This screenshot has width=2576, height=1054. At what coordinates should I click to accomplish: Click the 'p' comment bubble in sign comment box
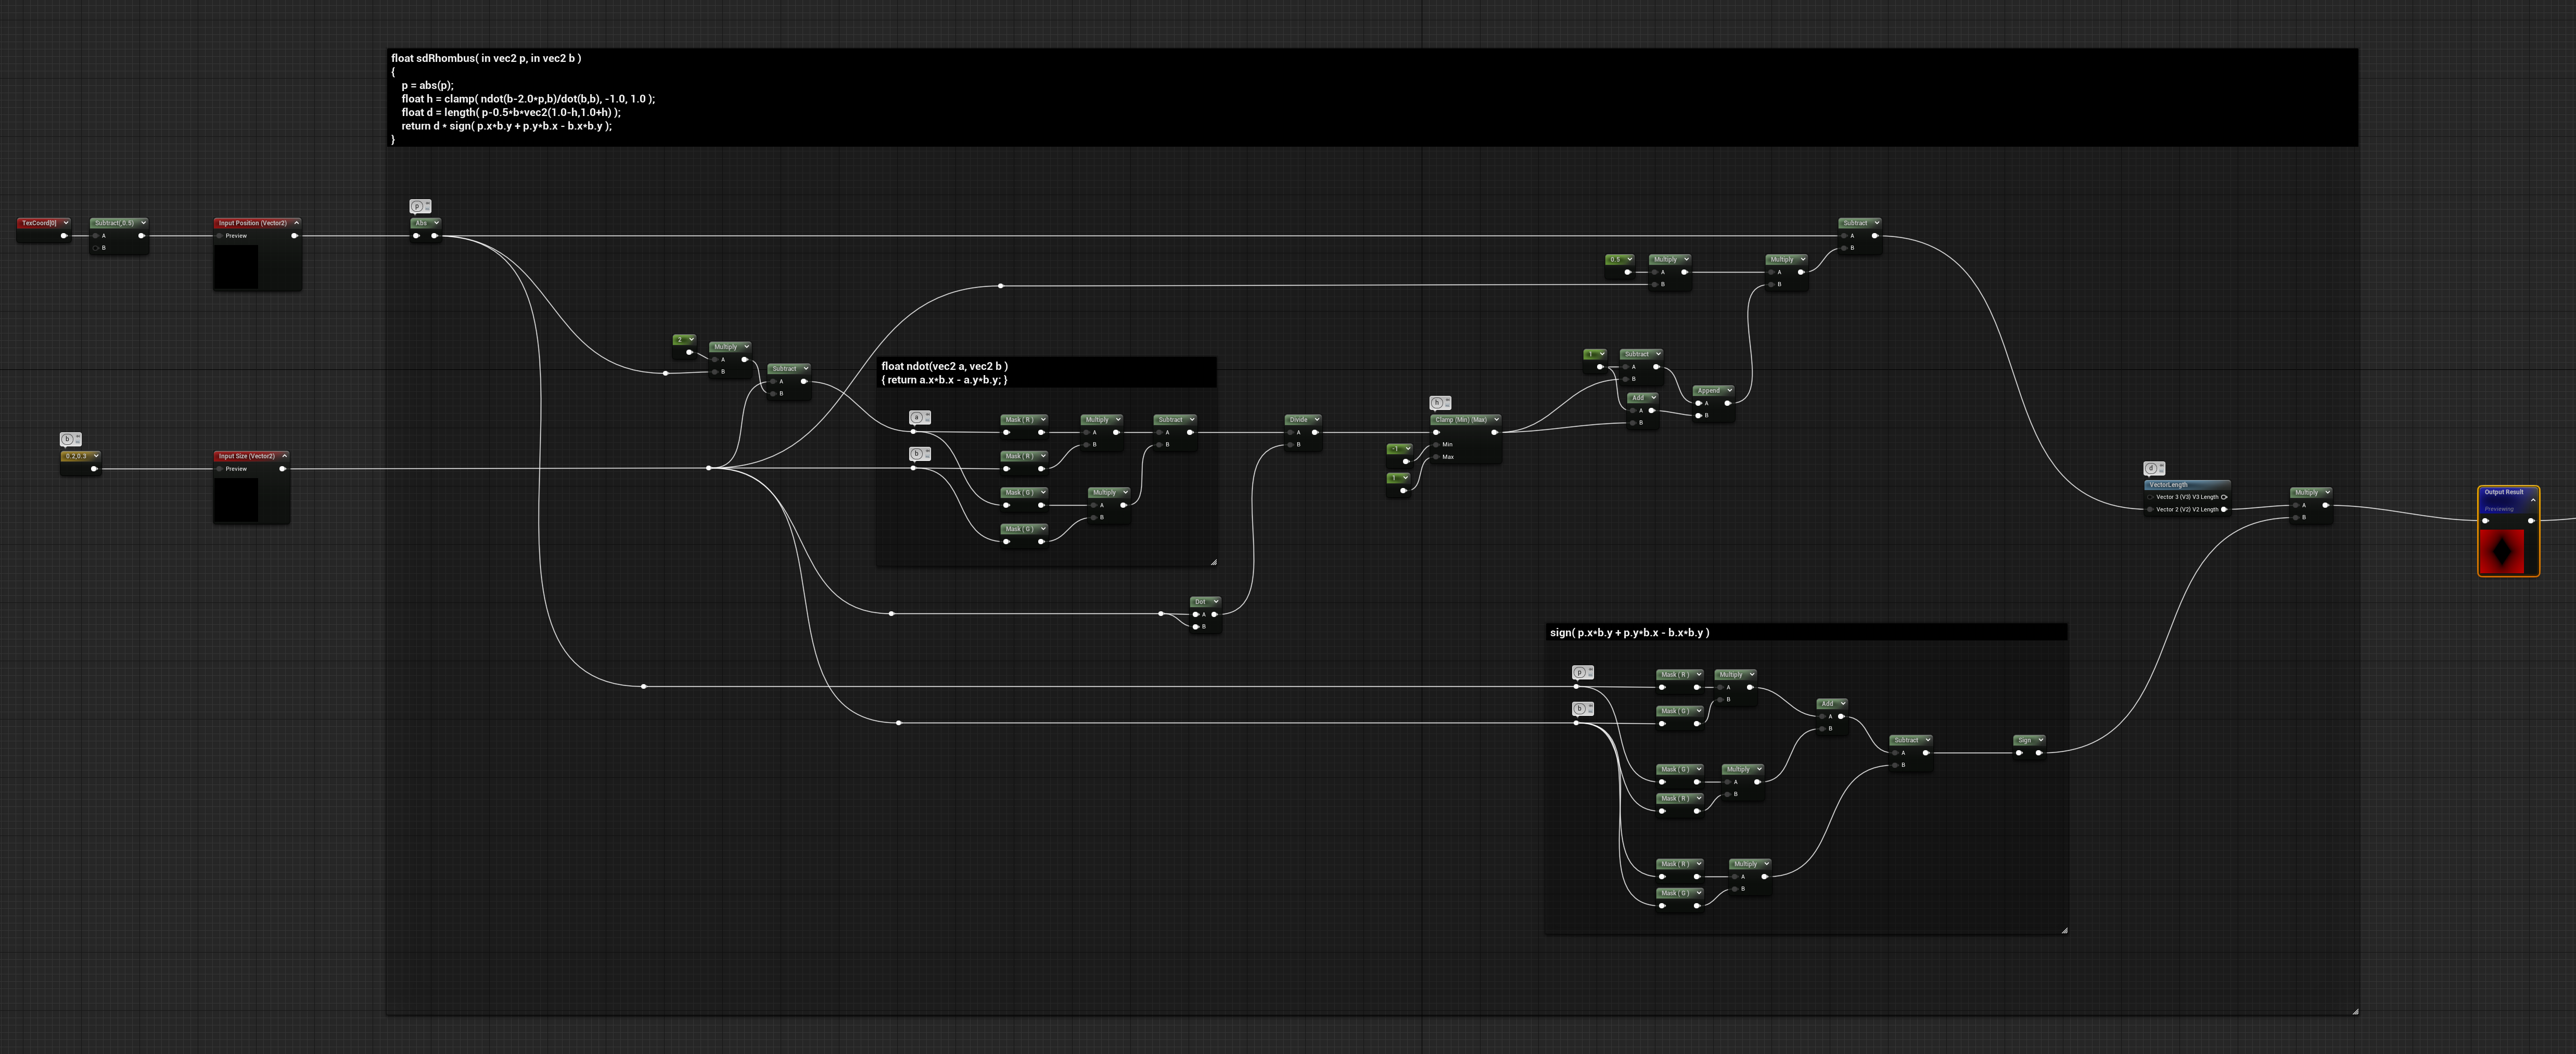[x=1582, y=673]
